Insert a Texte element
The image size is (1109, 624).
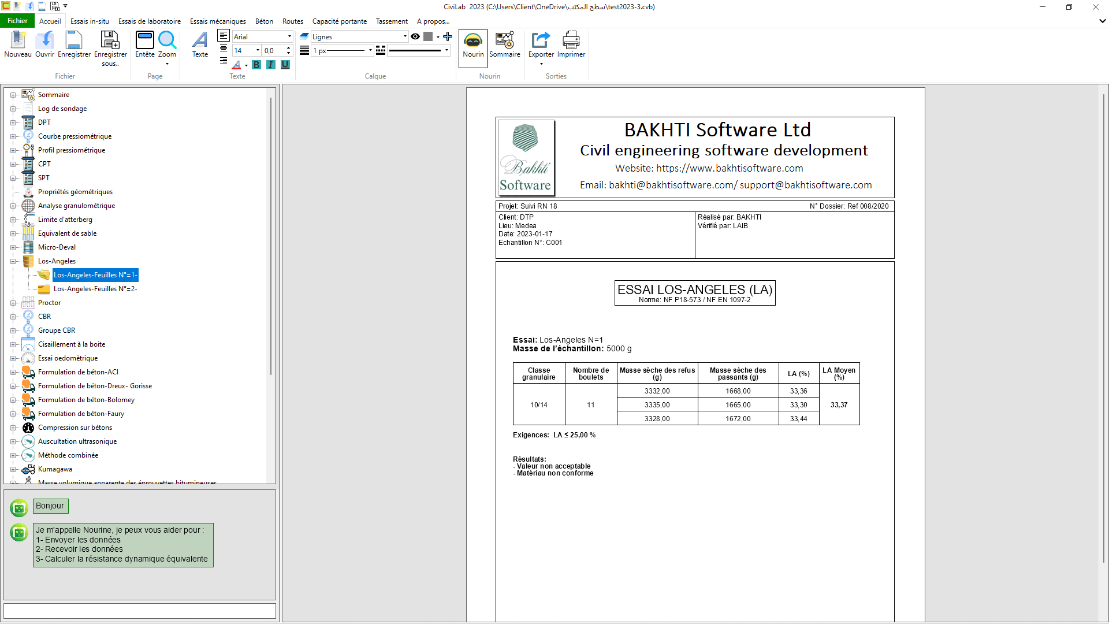(x=200, y=44)
